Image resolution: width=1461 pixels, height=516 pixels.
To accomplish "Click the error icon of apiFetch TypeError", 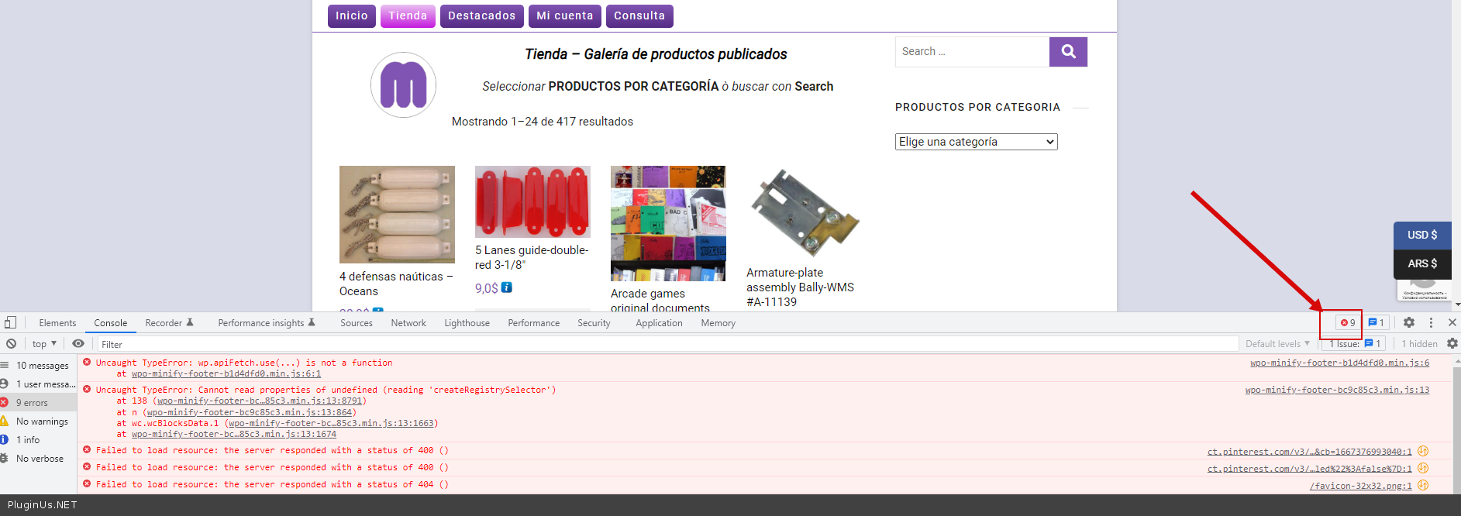I will click(87, 362).
